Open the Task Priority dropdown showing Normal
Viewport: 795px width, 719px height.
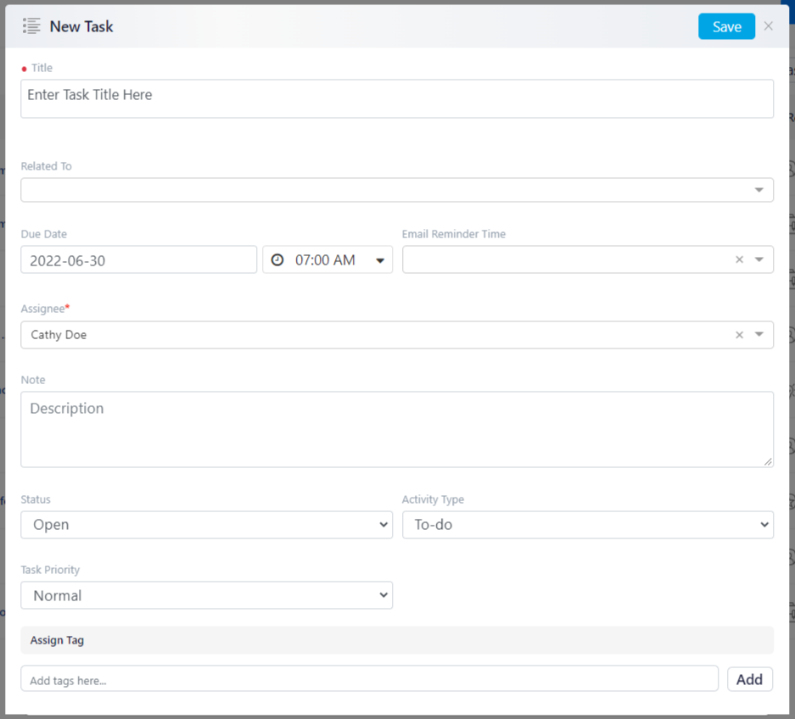point(206,595)
